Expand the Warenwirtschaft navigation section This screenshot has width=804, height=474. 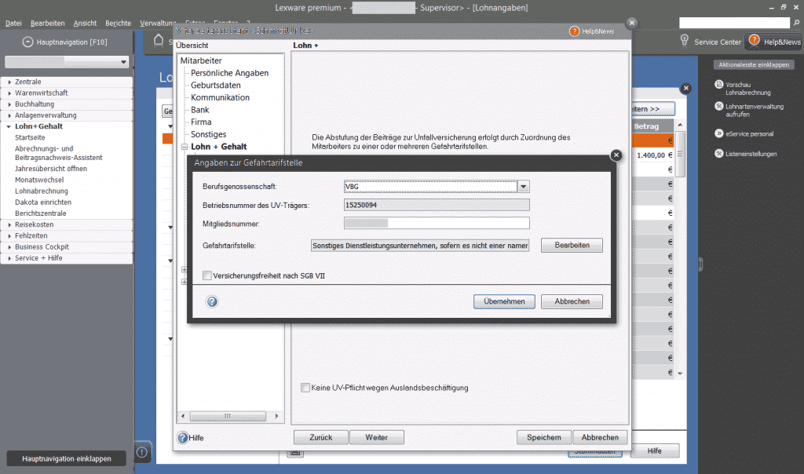click(x=9, y=93)
